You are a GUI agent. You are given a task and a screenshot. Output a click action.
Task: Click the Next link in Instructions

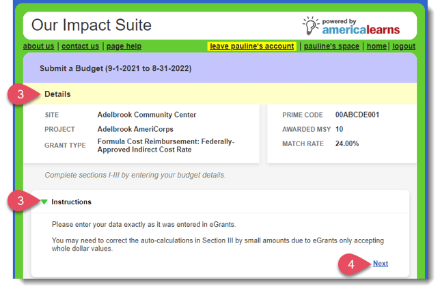(x=381, y=264)
